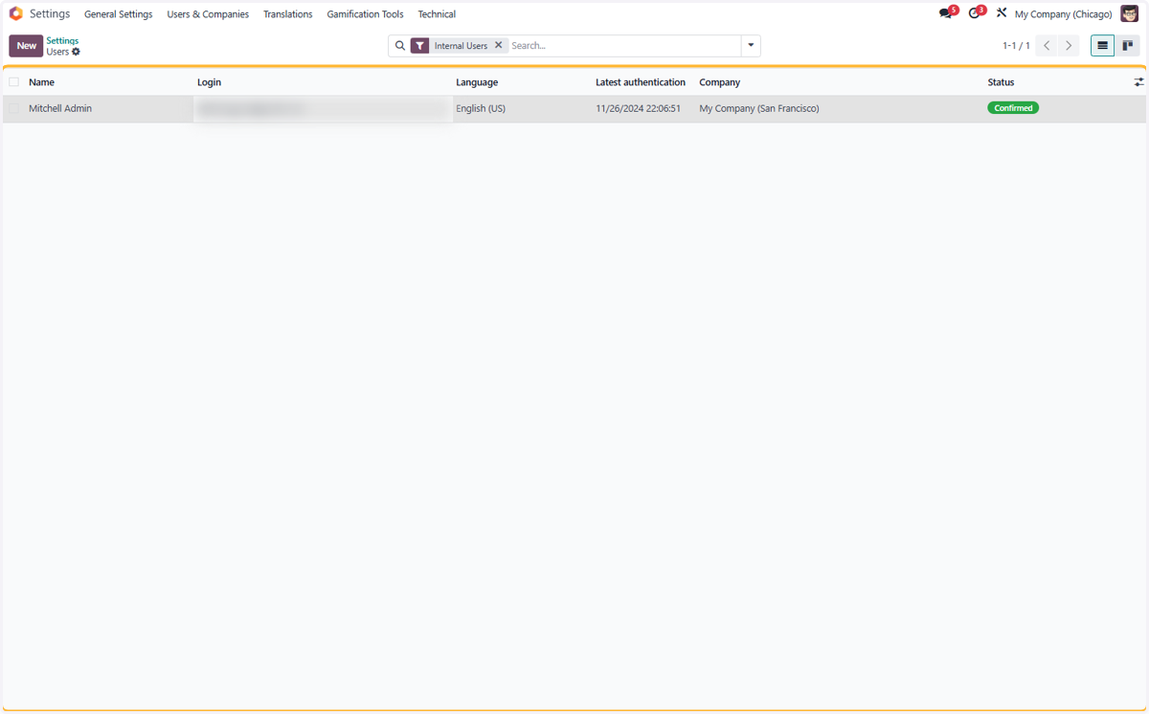Open Translations menu
Viewport: 1149px width, 714px height.
click(x=288, y=14)
